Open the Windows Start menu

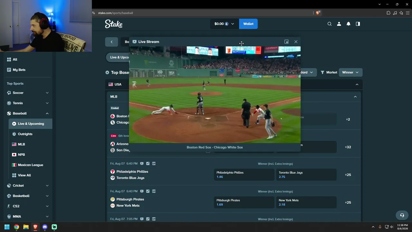click(x=7, y=227)
